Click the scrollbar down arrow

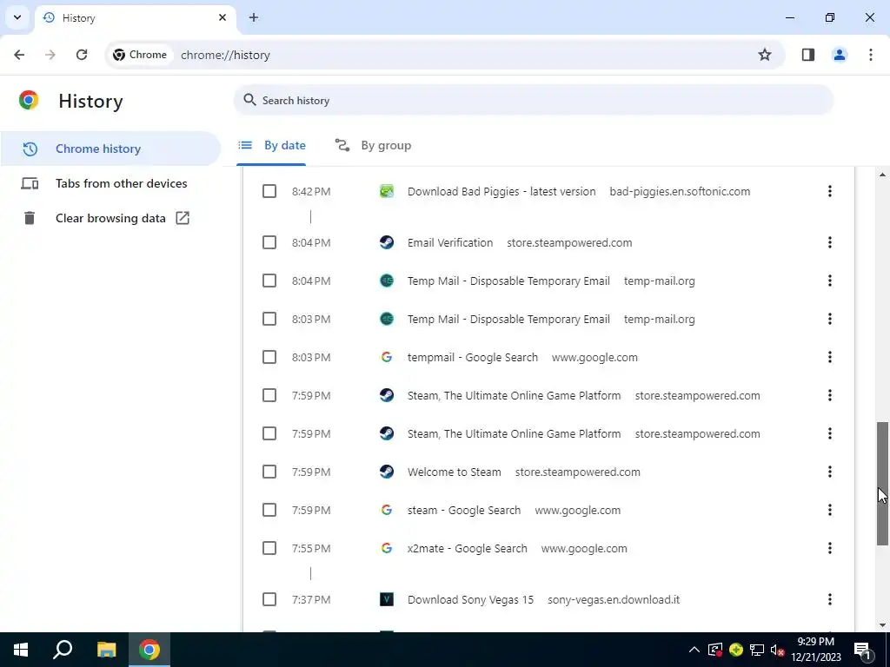coord(882,625)
